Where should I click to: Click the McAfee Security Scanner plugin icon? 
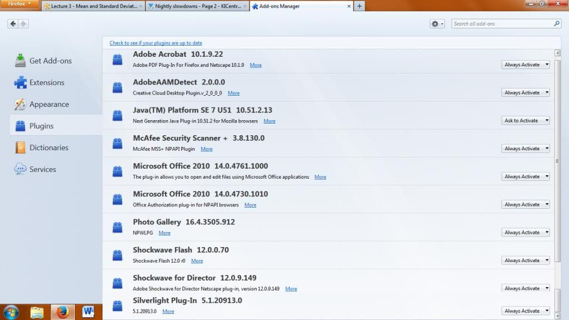(x=117, y=143)
